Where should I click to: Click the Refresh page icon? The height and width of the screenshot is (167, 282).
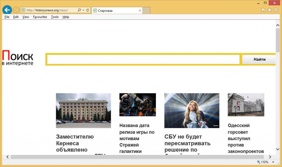pos(88,10)
